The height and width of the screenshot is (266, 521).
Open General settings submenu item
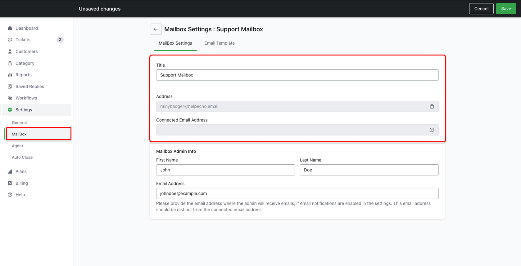[19, 122]
